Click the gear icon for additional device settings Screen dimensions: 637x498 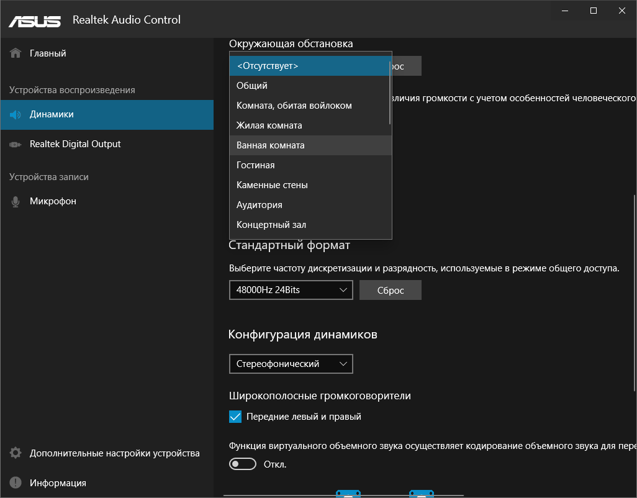coord(16,453)
